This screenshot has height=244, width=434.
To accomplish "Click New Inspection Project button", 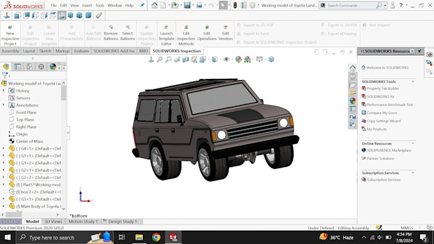I will pyautogui.click(x=10, y=36).
